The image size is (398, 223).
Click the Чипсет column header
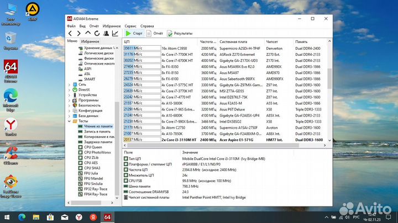coord(279,41)
